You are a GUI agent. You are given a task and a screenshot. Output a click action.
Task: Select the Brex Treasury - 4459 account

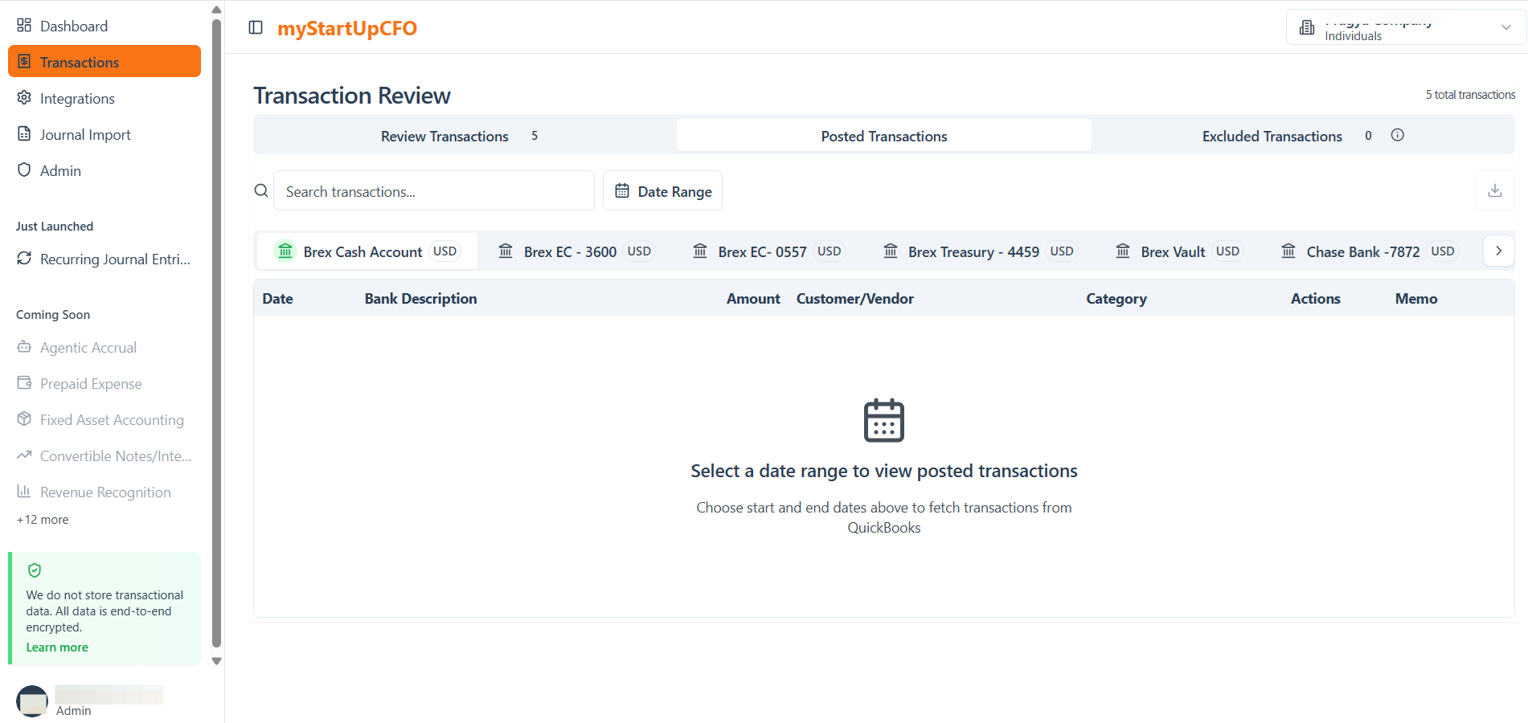click(980, 251)
